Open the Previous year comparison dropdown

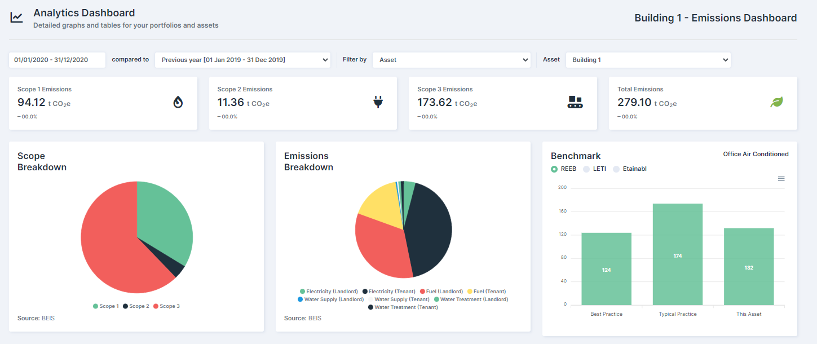(x=243, y=60)
